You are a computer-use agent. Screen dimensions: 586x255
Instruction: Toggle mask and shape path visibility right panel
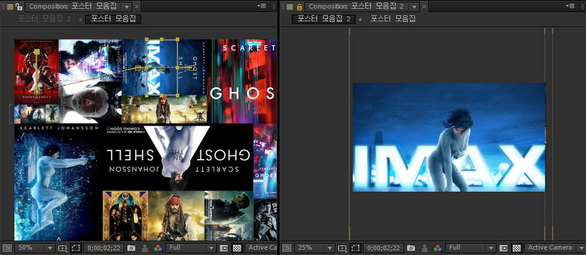(355, 248)
